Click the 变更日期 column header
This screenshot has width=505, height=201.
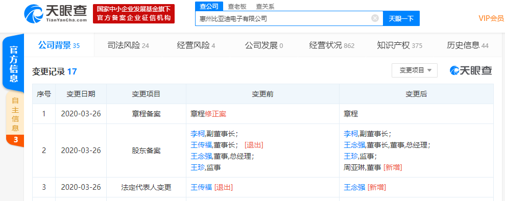click(x=81, y=94)
